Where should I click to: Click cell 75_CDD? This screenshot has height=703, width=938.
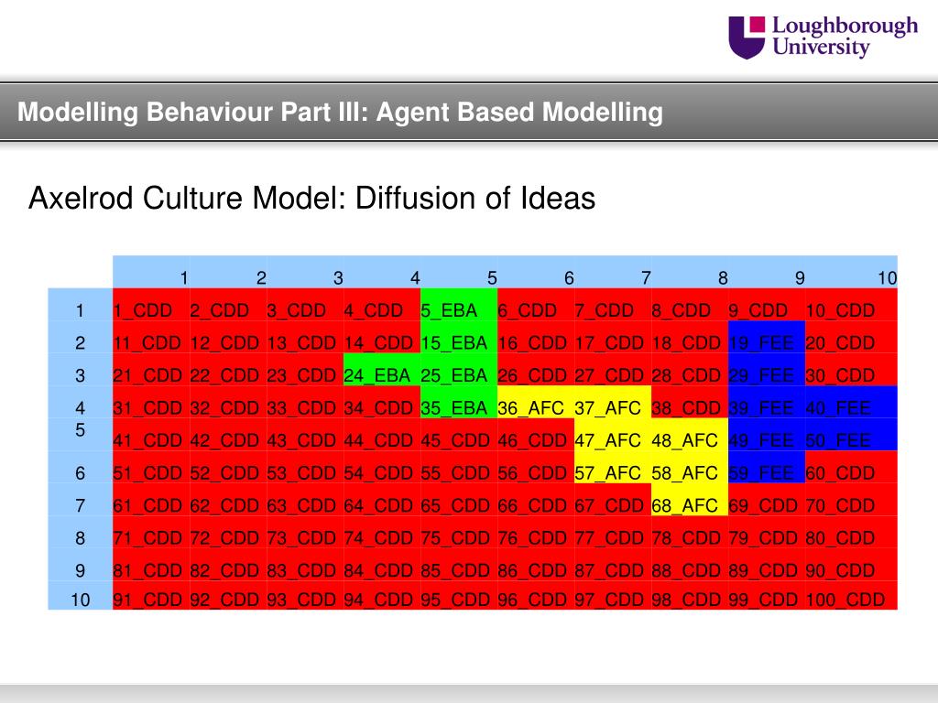tap(459, 532)
